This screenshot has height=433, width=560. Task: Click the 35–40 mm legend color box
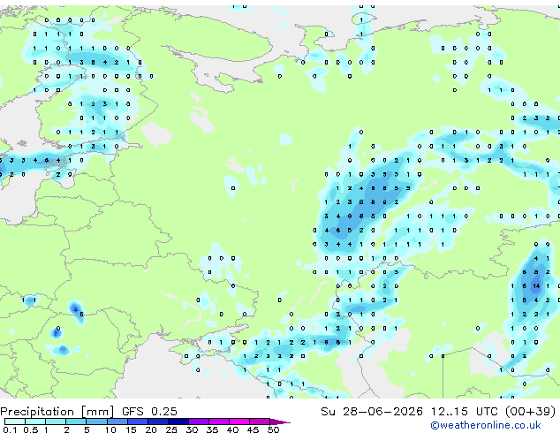click(219, 422)
